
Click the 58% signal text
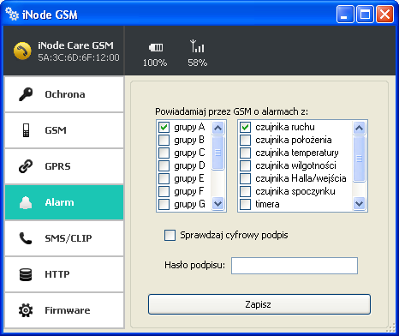point(198,63)
